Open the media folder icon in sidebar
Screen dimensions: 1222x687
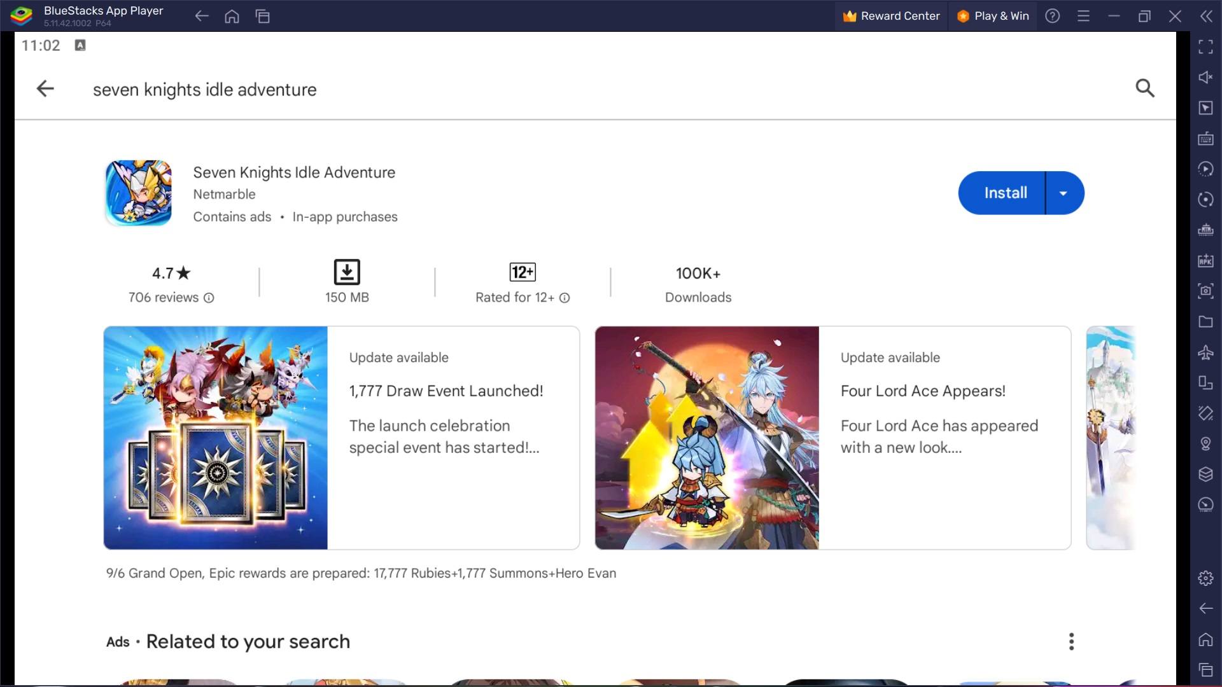1205,321
